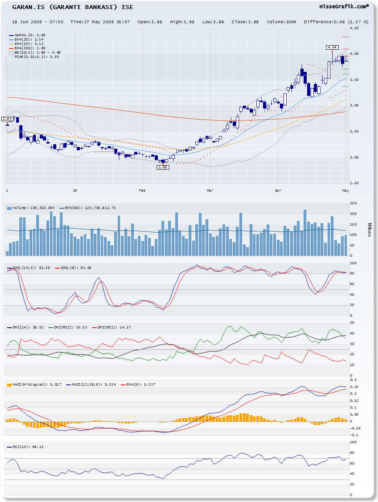This screenshot has width=378, height=502.
Task: Click the Open:3.86 value
Action: (150, 22)
